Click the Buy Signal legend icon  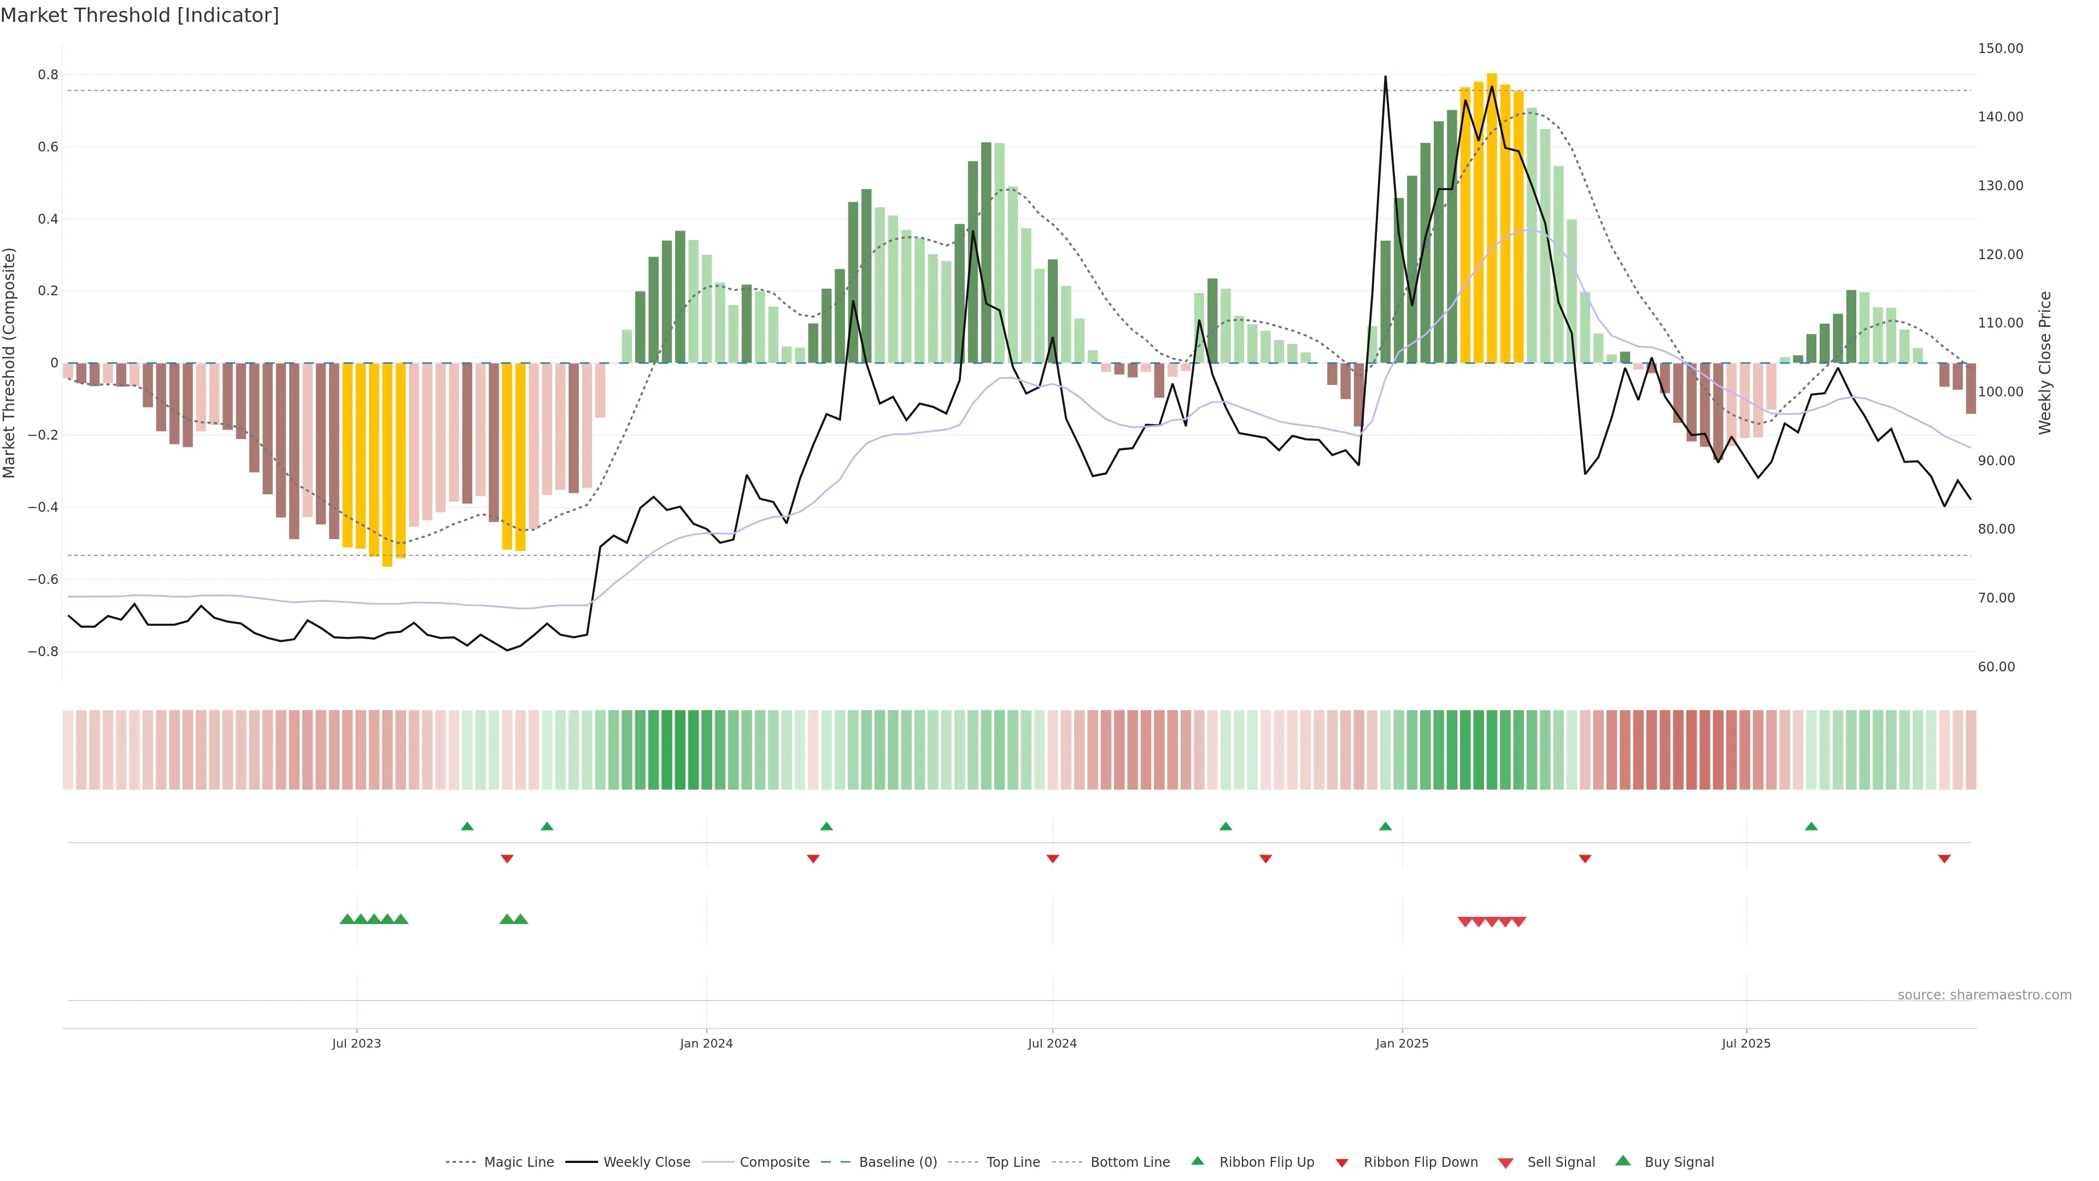pyautogui.click(x=1623, y=1161)
